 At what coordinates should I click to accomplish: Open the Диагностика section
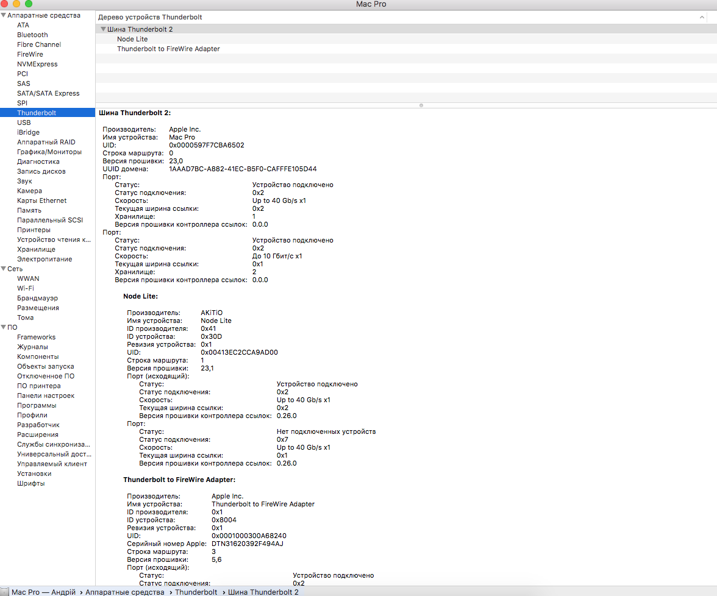[x=38, y=161]
